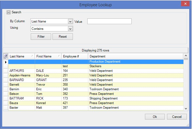Viewport: 192px width, 129px height.
Task: Click the Ok button
Action: click(155, 117)
